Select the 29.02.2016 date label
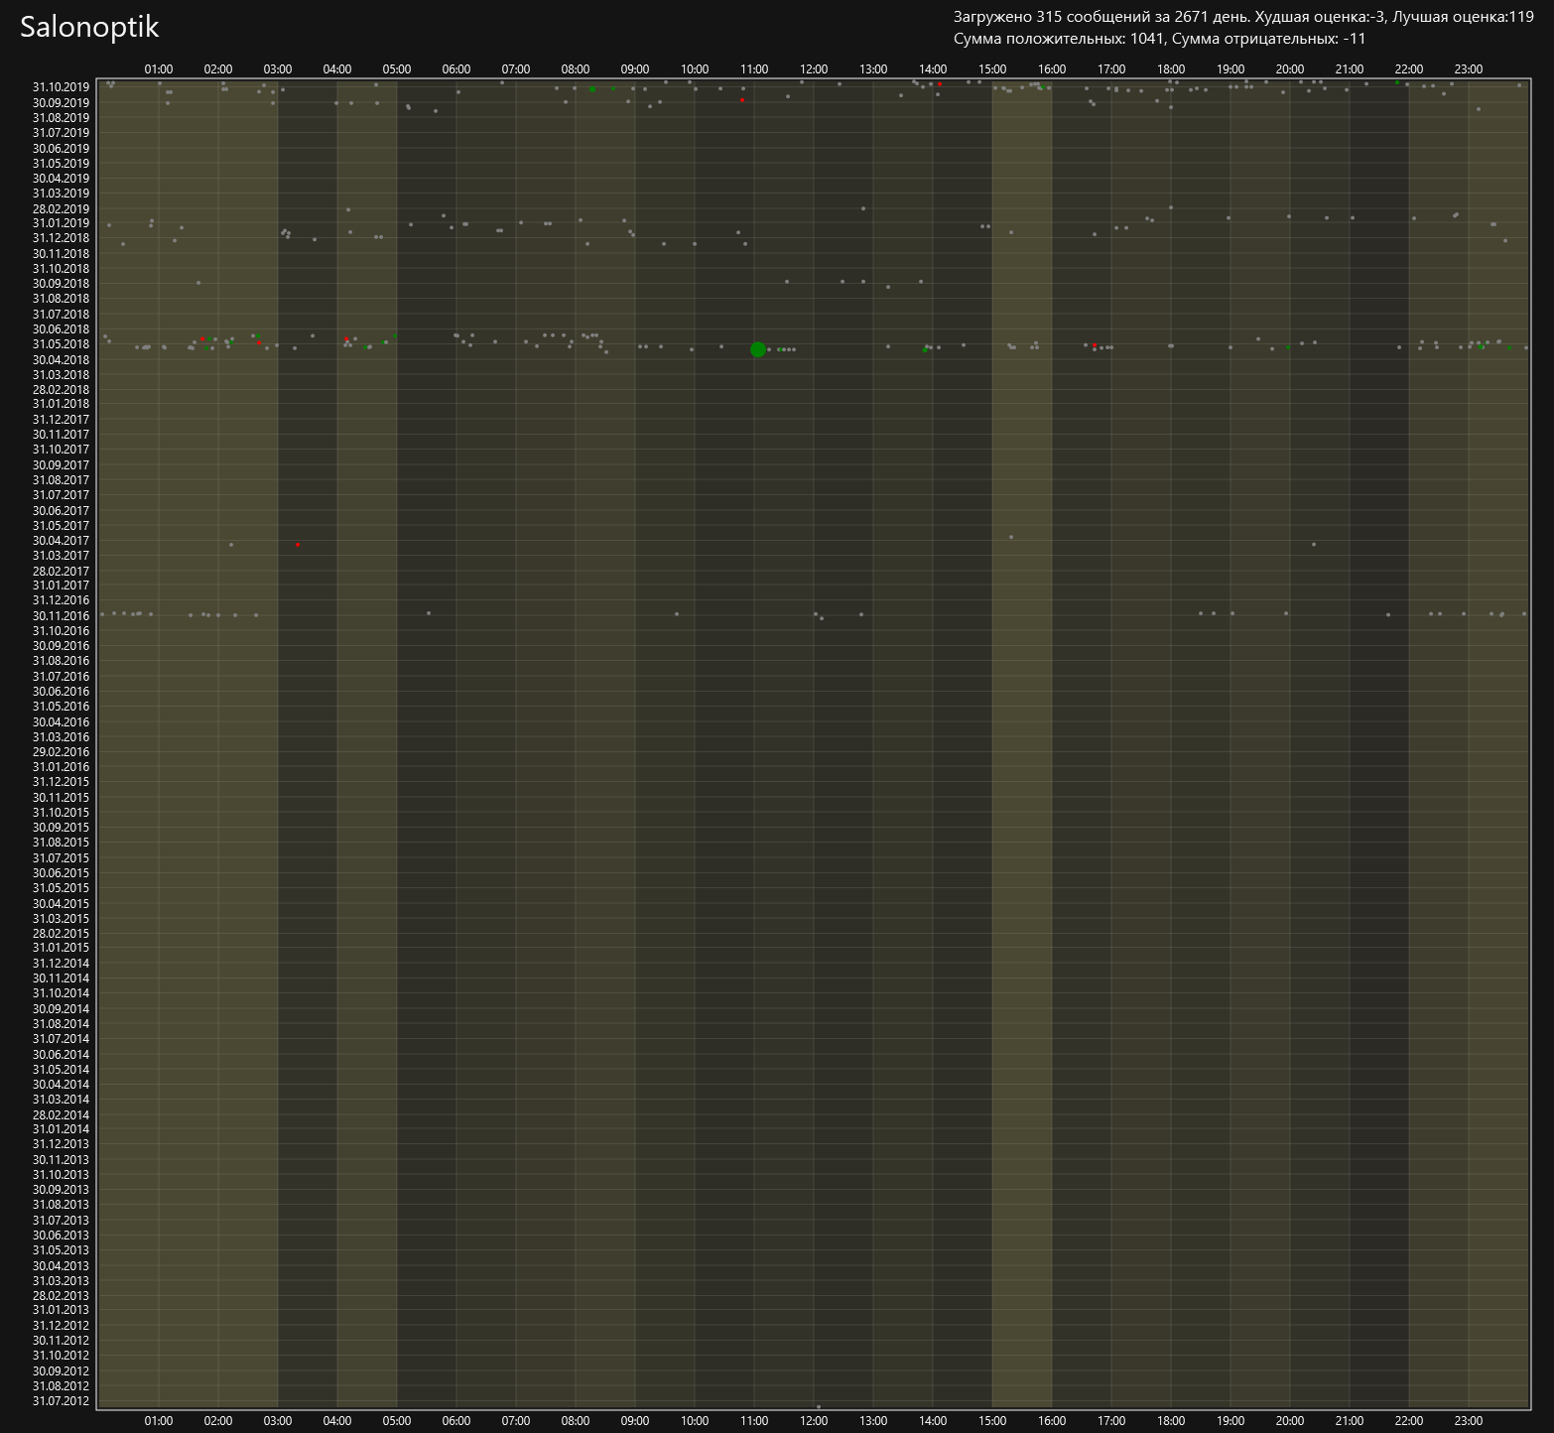Image resolution: width=1554 pixels, height=1433 pixels. coord(61,752)
